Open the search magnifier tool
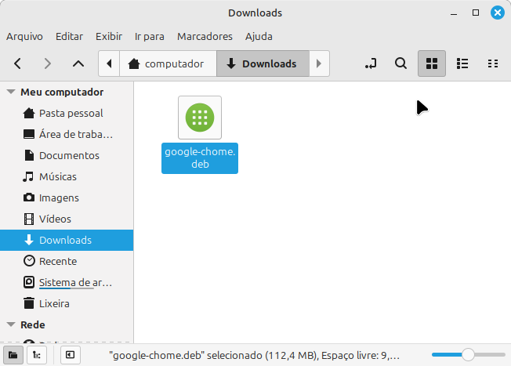The height and width of the screenshot is (366, 511). point(400,63)
